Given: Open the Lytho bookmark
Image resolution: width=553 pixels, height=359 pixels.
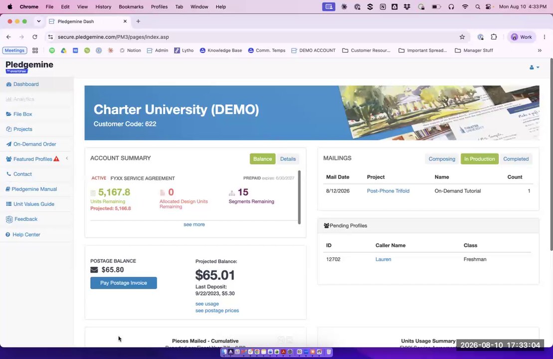Looking at the screenshot, I should (x=184, y=50).
